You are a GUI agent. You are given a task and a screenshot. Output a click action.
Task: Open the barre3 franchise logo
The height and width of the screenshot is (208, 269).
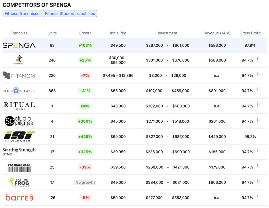coord(19,197)
